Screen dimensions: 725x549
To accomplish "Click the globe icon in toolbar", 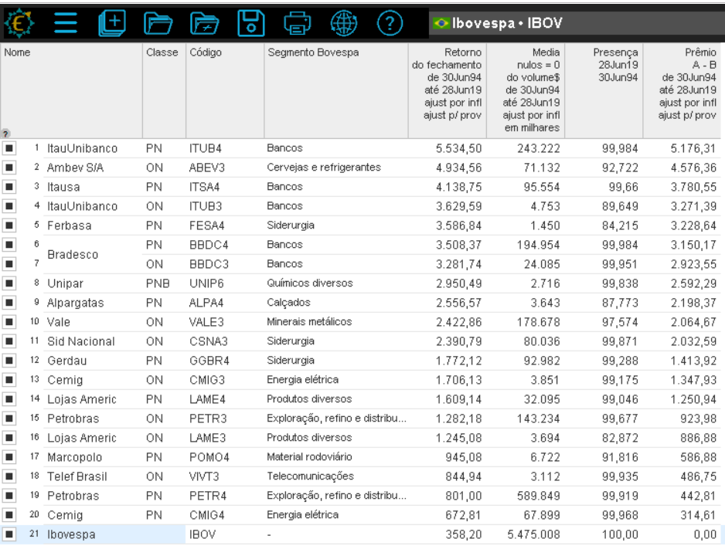I will 342,22.
